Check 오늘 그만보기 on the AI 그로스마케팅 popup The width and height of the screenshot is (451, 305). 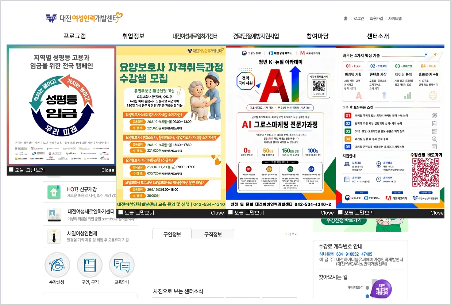point(230,212)
